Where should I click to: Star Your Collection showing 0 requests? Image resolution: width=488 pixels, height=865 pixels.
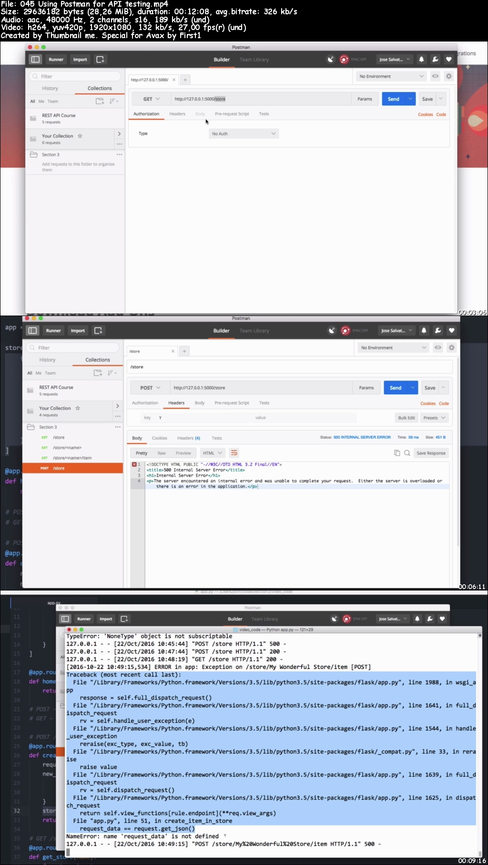pyautogui.click(x=80, y=136)
